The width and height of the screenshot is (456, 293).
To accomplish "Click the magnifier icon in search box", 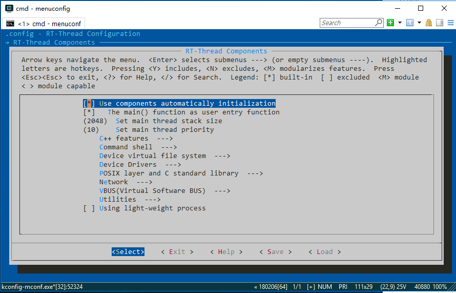I will coord(379,23).
